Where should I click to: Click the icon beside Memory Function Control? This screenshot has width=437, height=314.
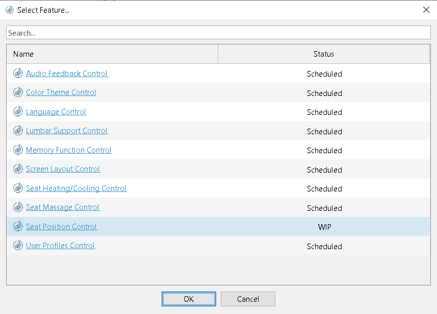click(18, 150)
